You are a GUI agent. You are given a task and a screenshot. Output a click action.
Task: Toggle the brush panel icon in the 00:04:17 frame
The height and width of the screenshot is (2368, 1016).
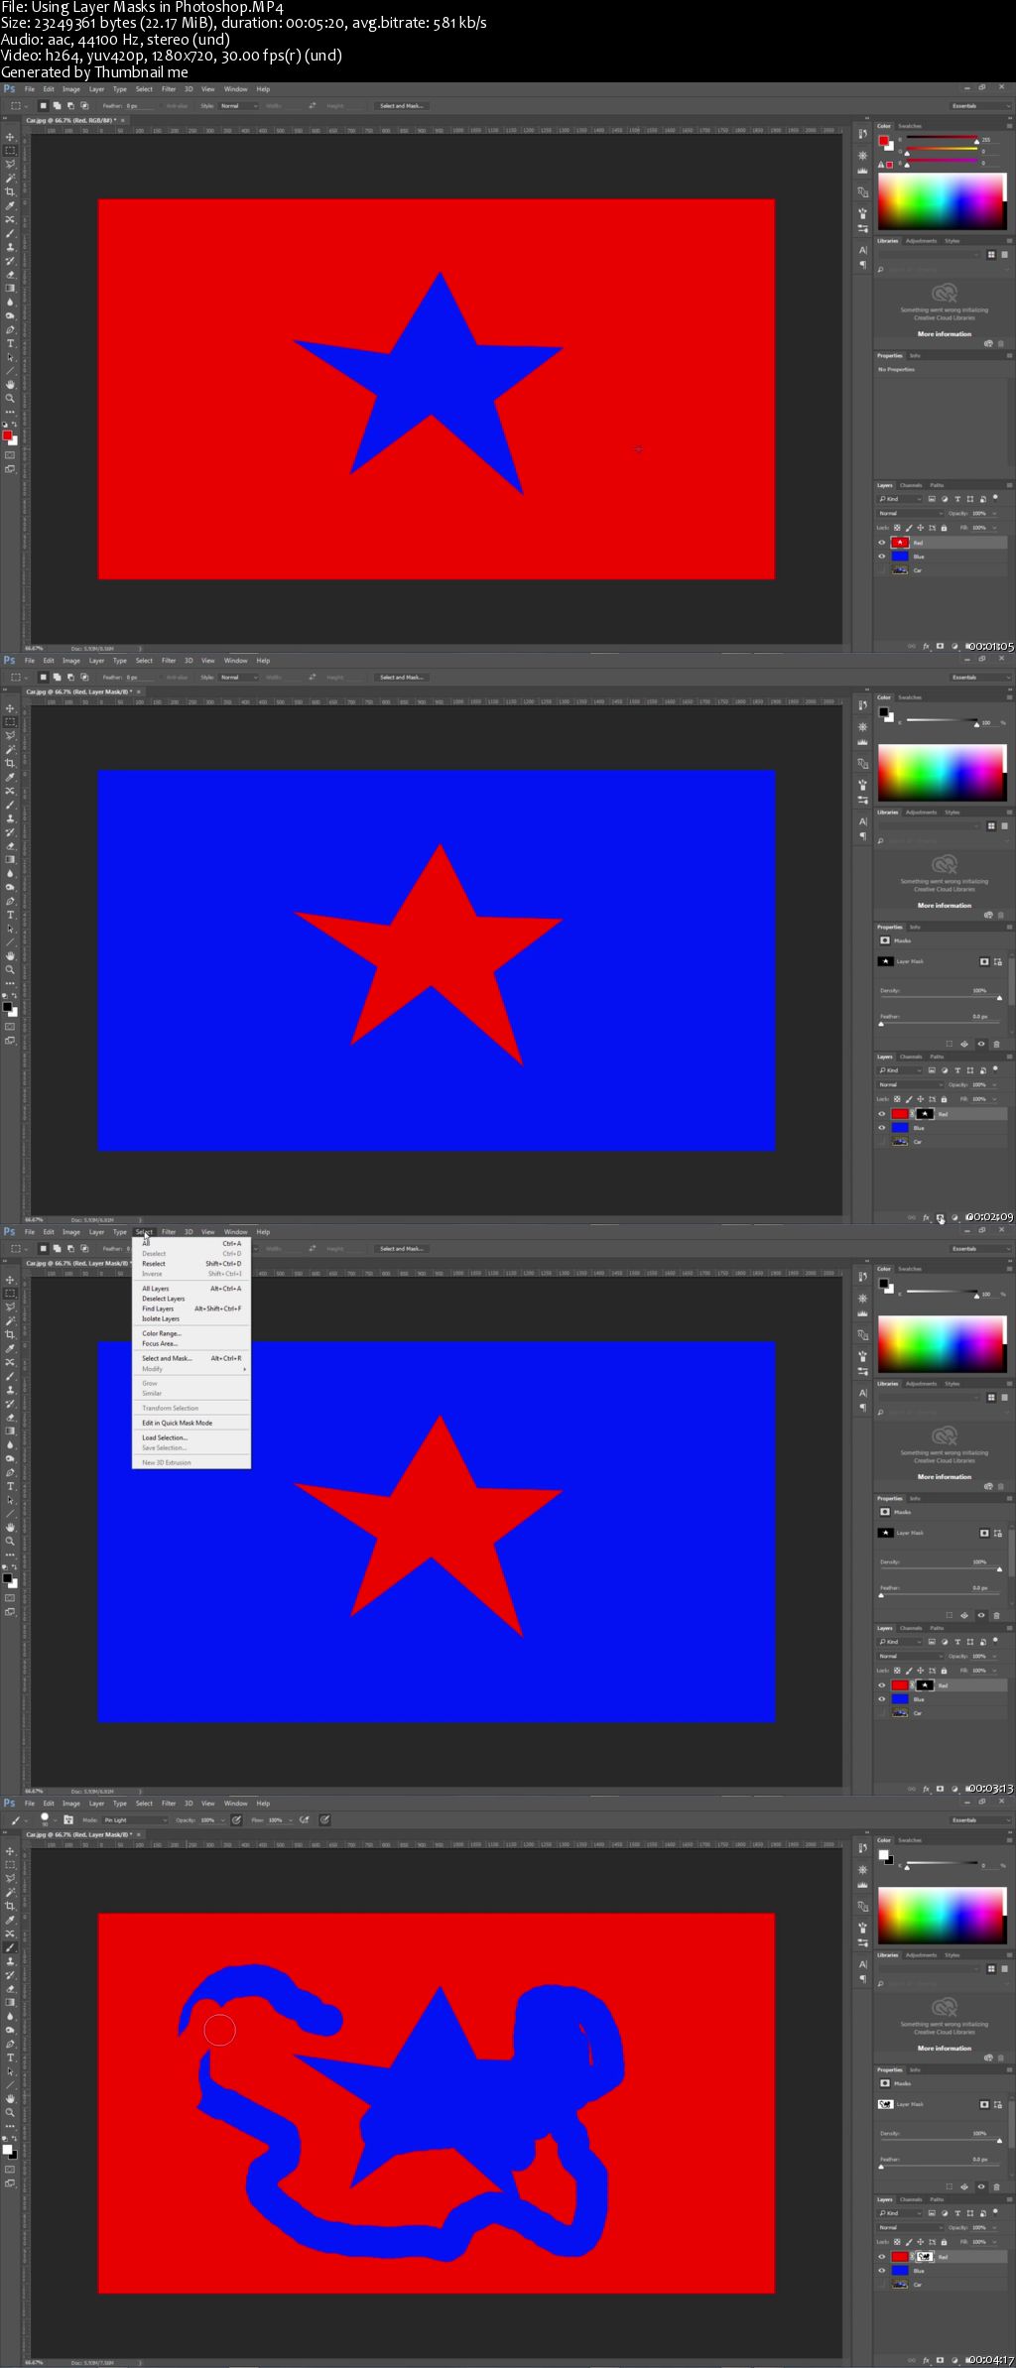click(68, 1819)
